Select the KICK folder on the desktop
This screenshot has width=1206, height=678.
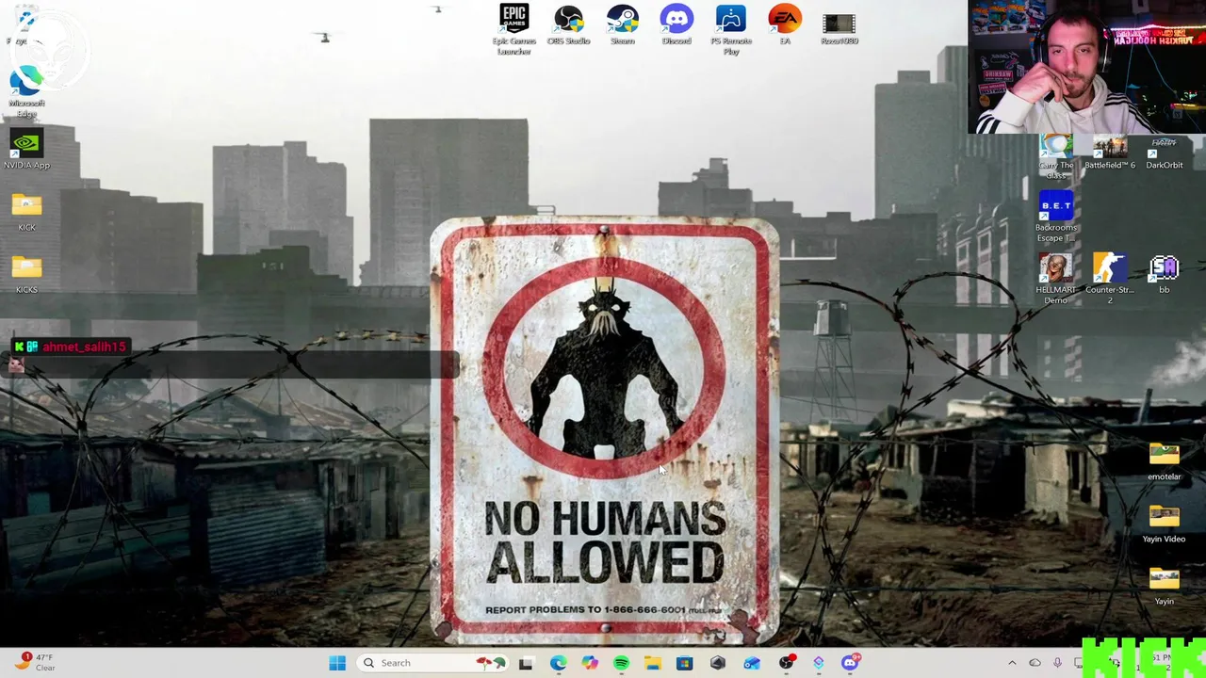tap(26, 212)
